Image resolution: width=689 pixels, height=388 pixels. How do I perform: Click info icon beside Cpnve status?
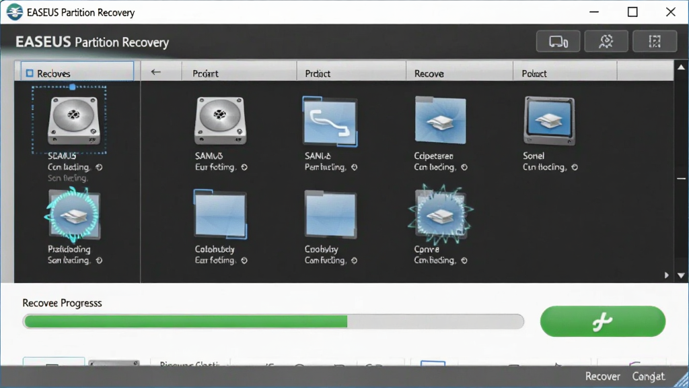pos(464,261)
